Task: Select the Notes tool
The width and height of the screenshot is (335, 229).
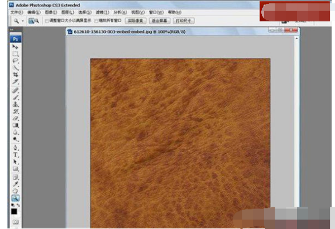Action: (x=16, y=177)
